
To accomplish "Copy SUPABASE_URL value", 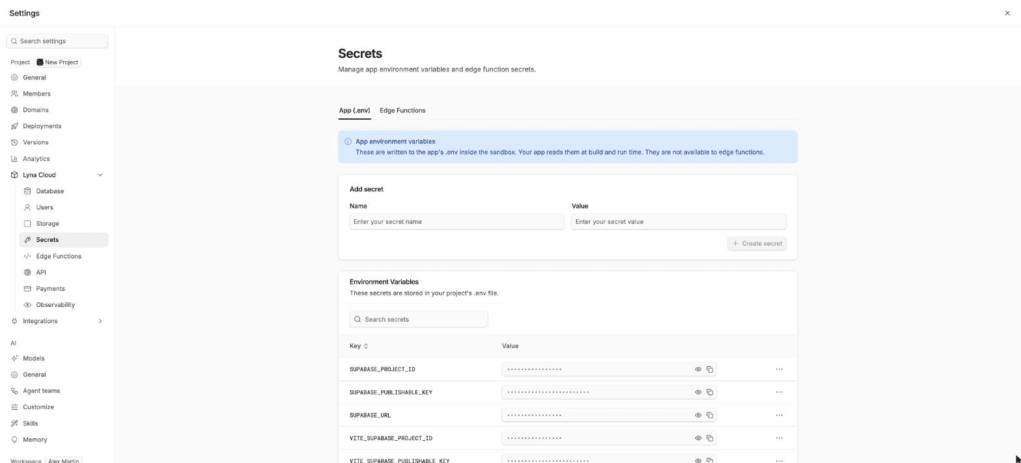I will coord(710,415).
